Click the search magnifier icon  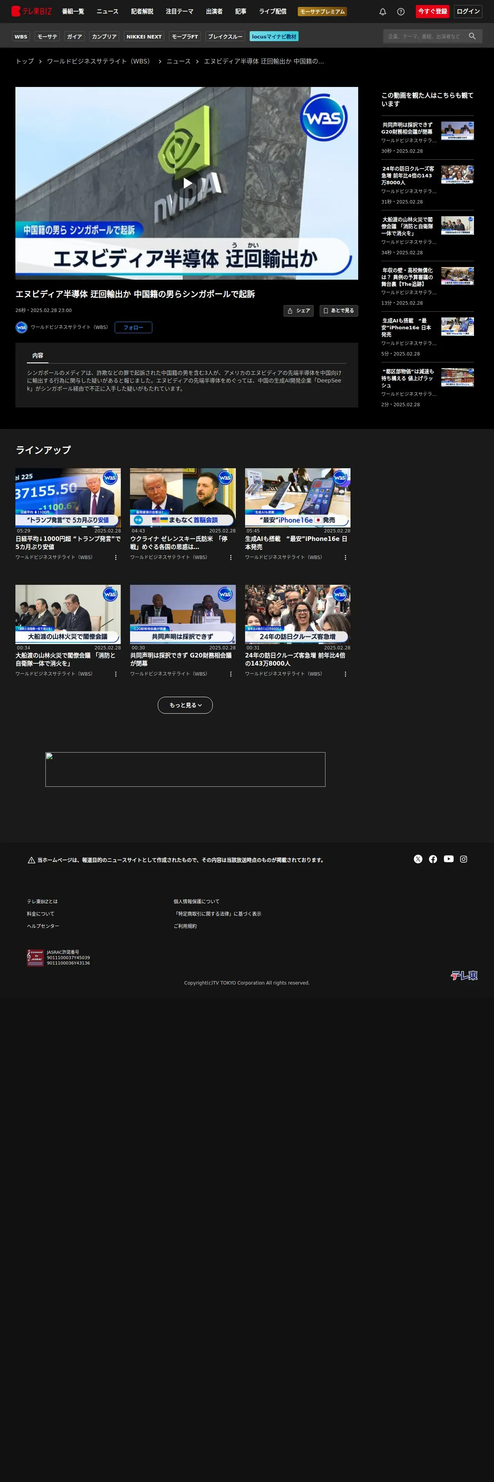[472, 36]
